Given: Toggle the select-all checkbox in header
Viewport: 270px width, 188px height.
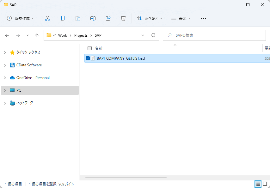Looking at the screenshot, I should tap(89, 48).
